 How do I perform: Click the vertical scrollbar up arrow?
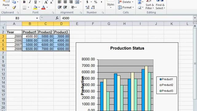click(195, 26)
